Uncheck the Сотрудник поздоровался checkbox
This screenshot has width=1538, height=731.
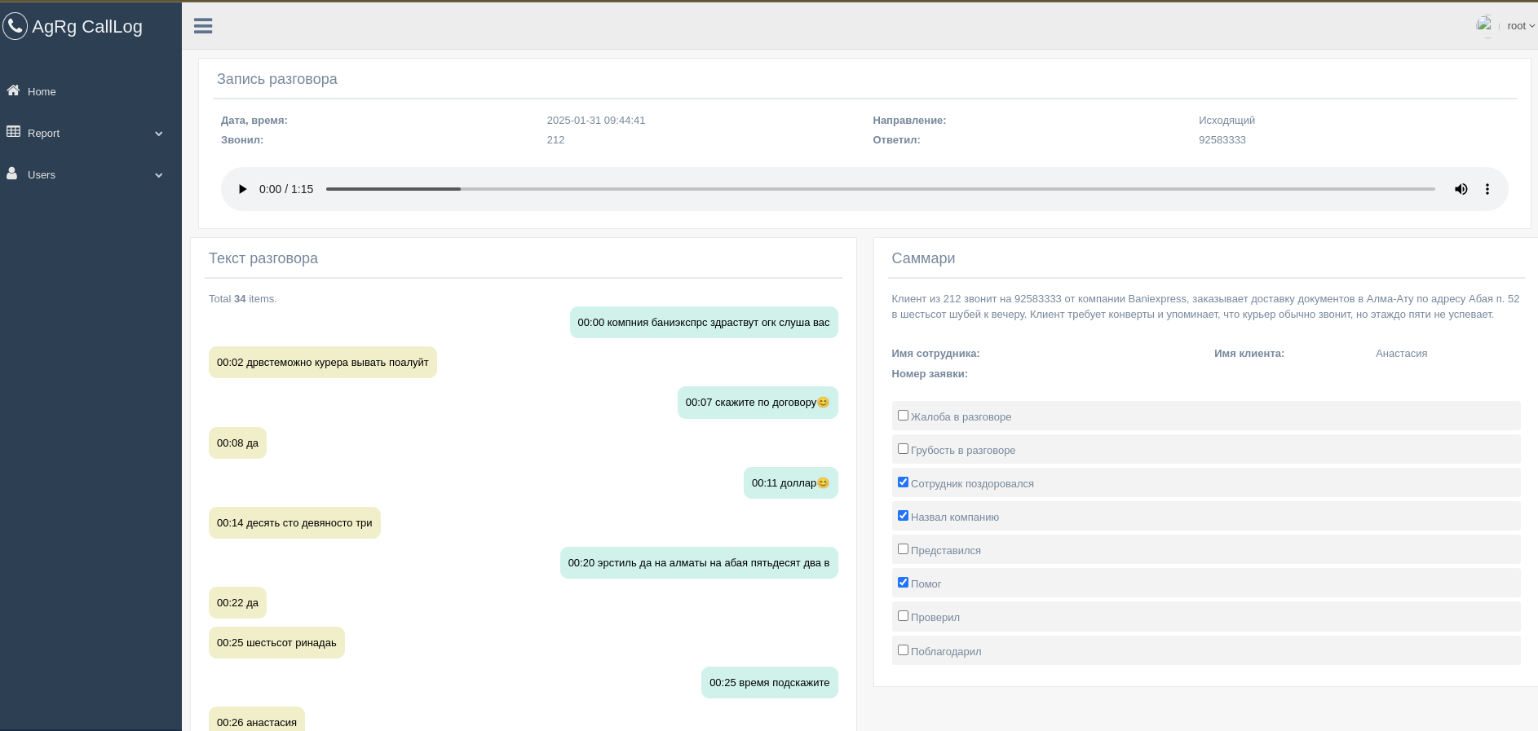pos(903,482)
